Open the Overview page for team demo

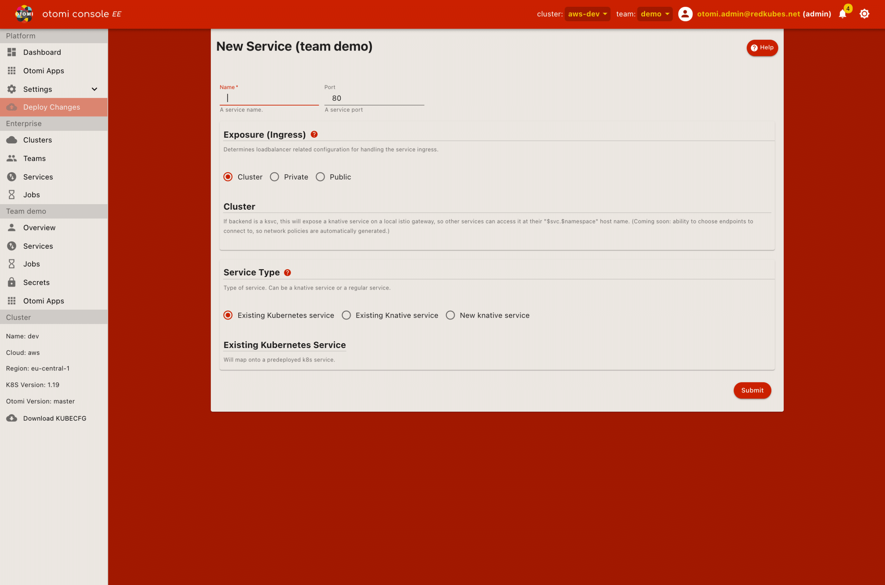click(39, 228)
